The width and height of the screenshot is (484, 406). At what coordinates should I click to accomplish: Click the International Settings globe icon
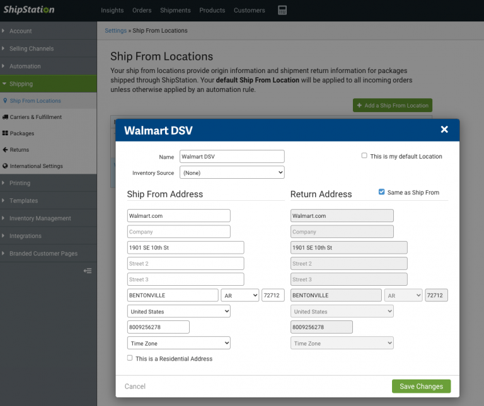(x=5, y=166)
